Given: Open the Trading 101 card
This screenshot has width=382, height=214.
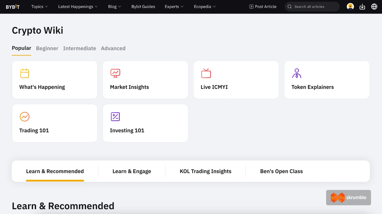Looking at the screenshot, I should click(55, 123).
